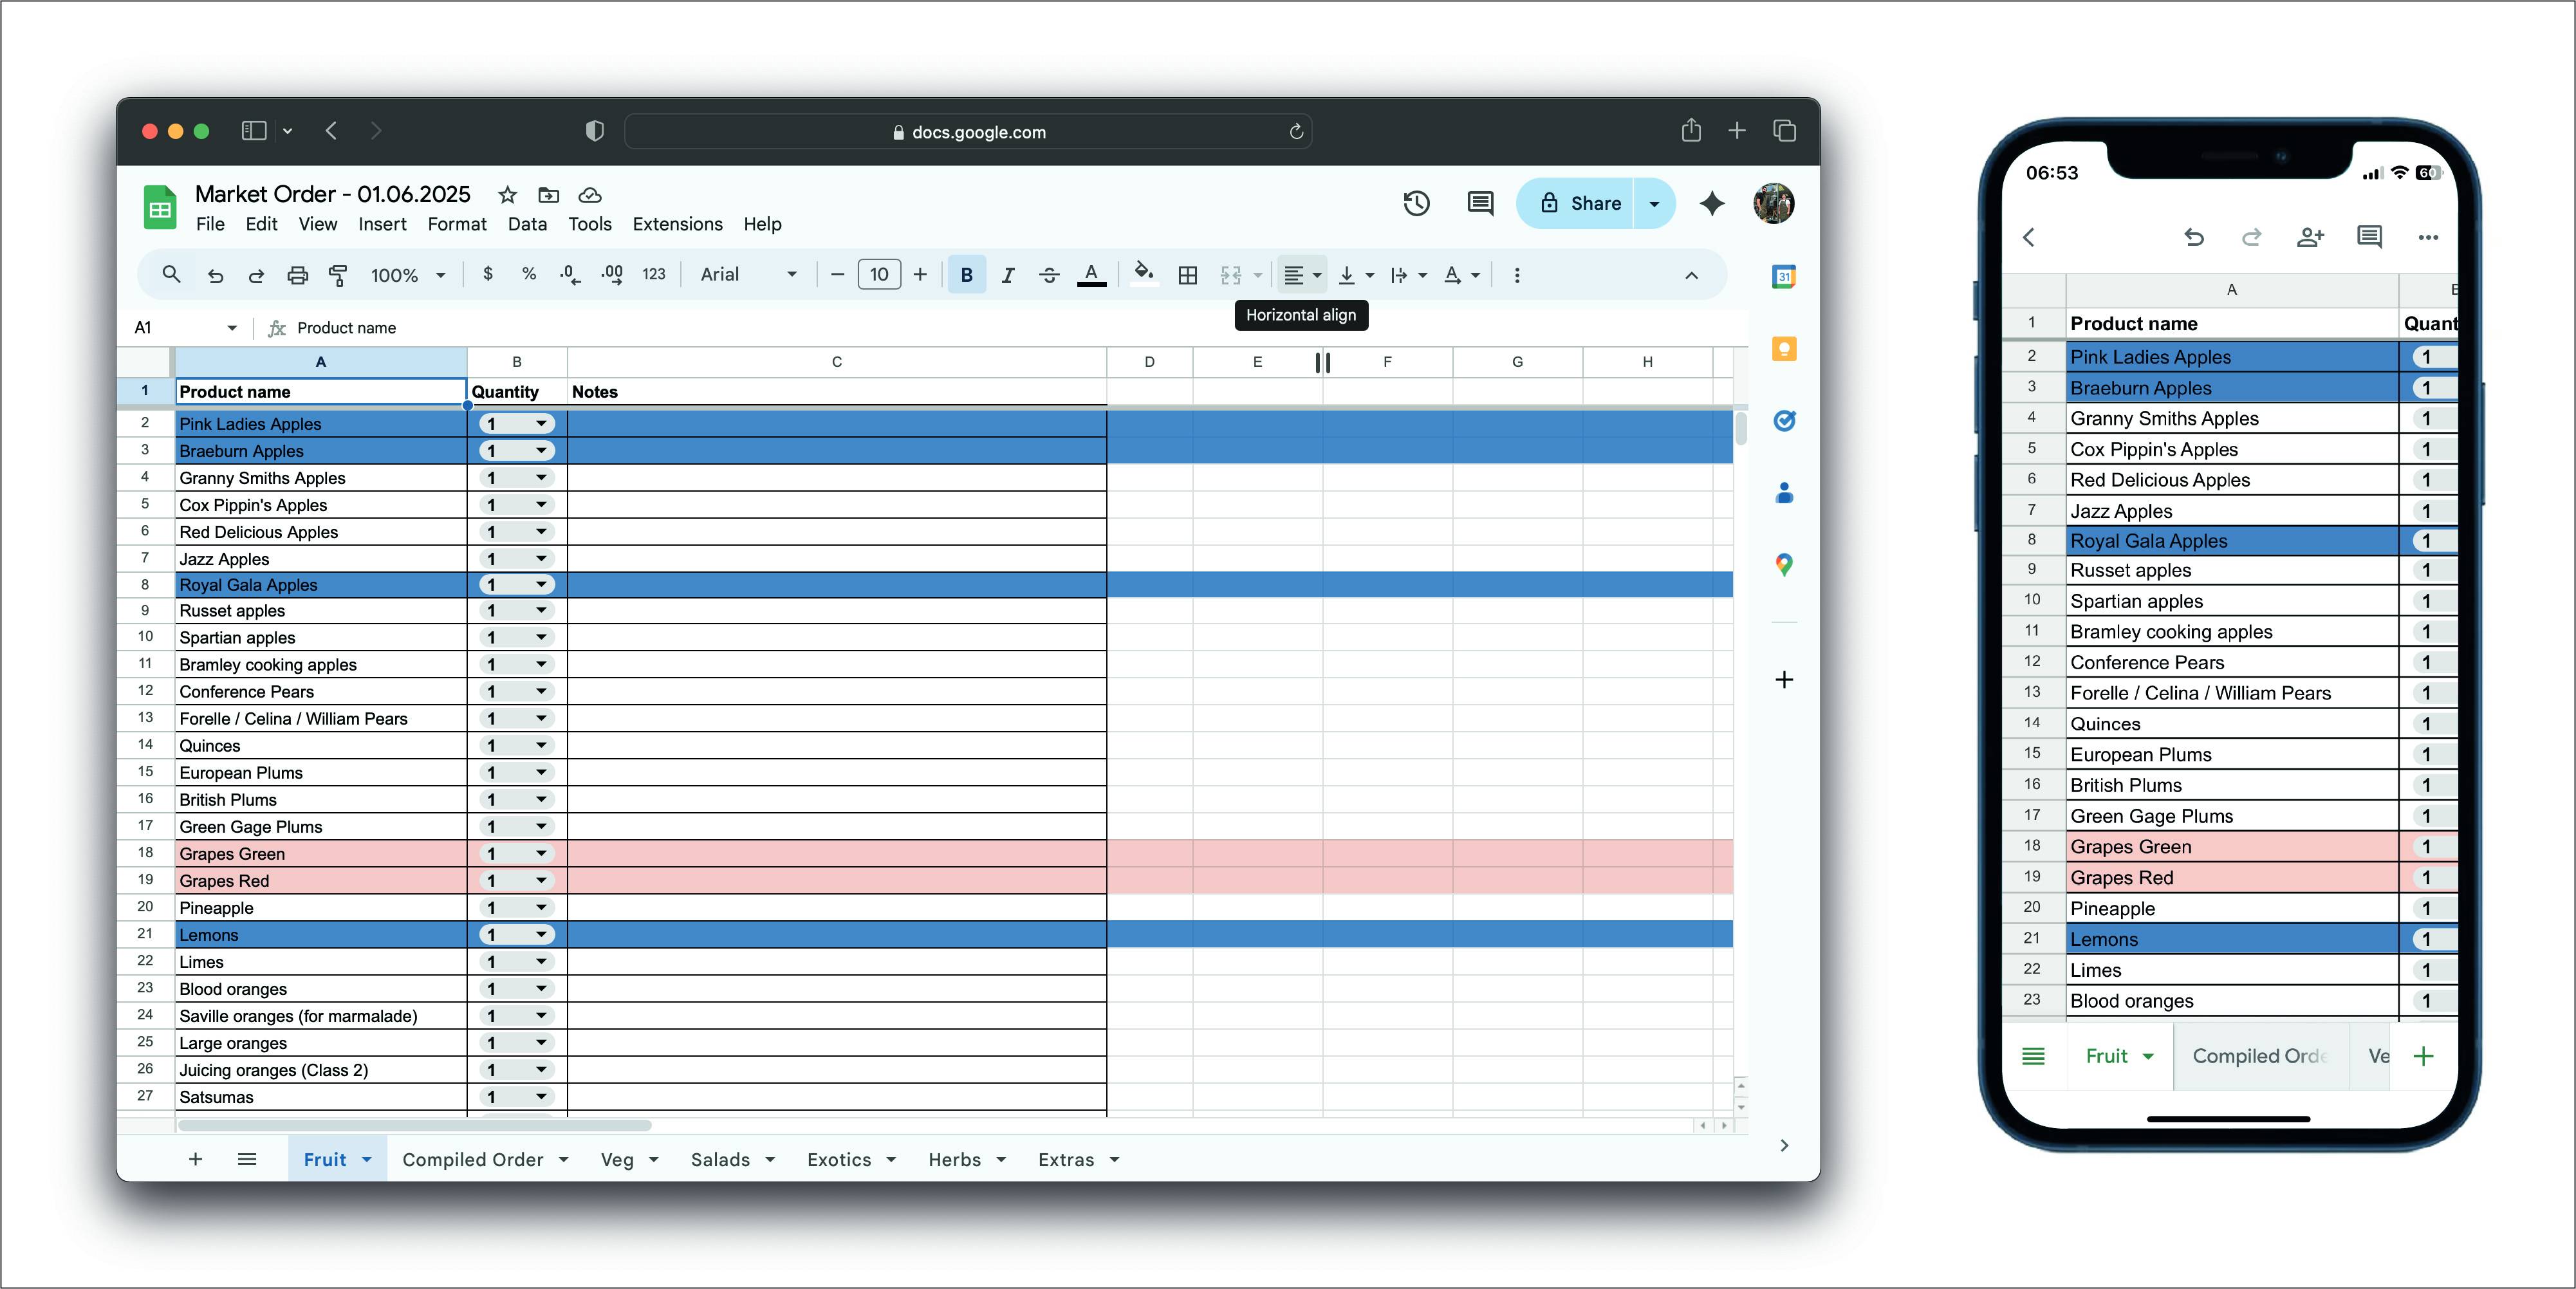Click the version history clock icon

pyautogui.click(x=1416, y=204)
